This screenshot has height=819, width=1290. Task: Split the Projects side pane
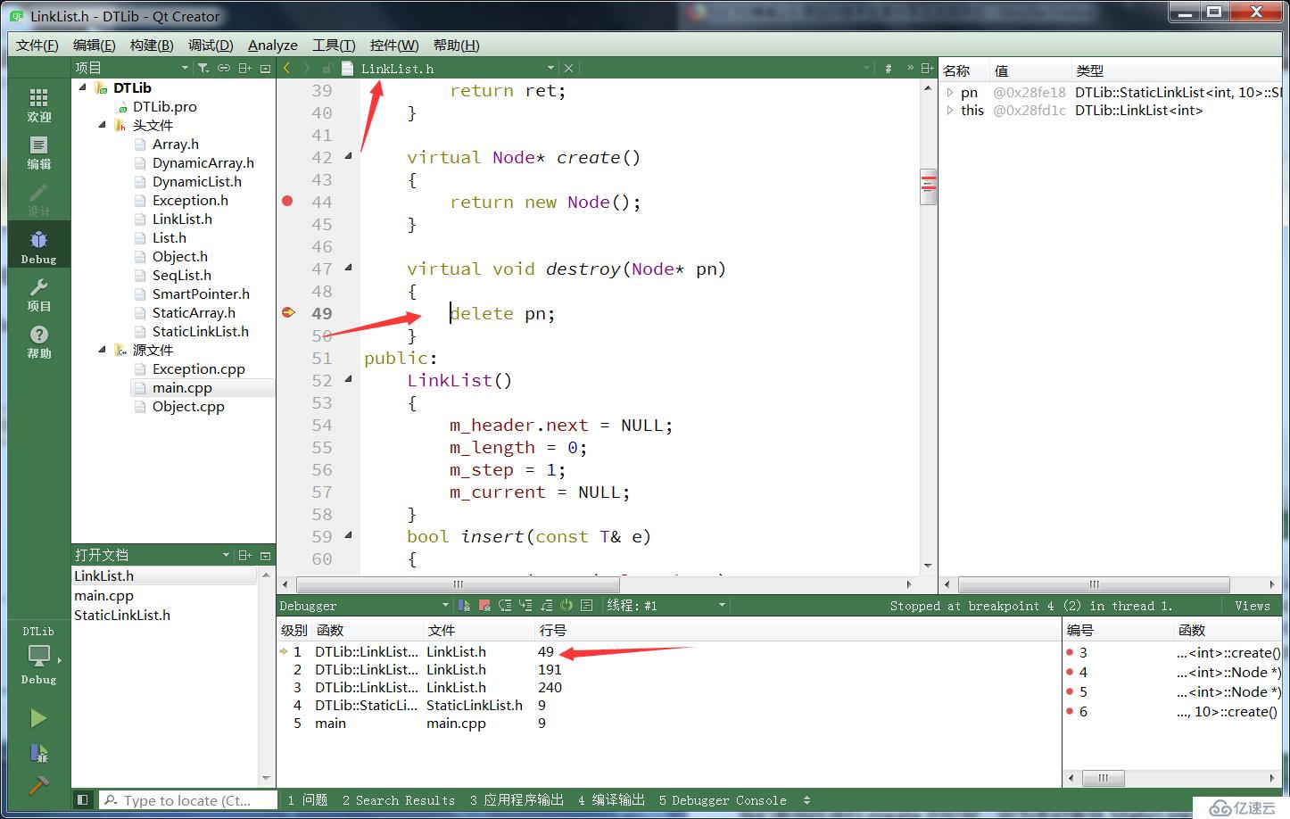[x=245, y=68]
